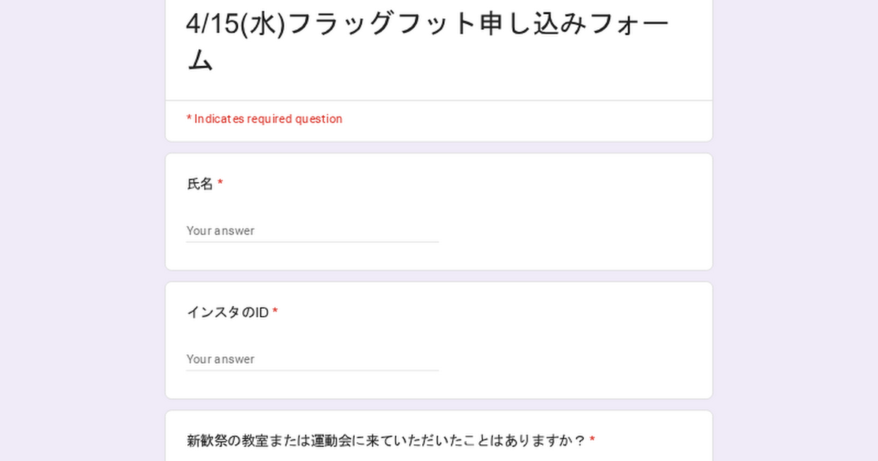Image resolution: width=878 pixels, height=461 pixels.
Task: Click the red asterisk beside 氏名
Action: [220, 184]
